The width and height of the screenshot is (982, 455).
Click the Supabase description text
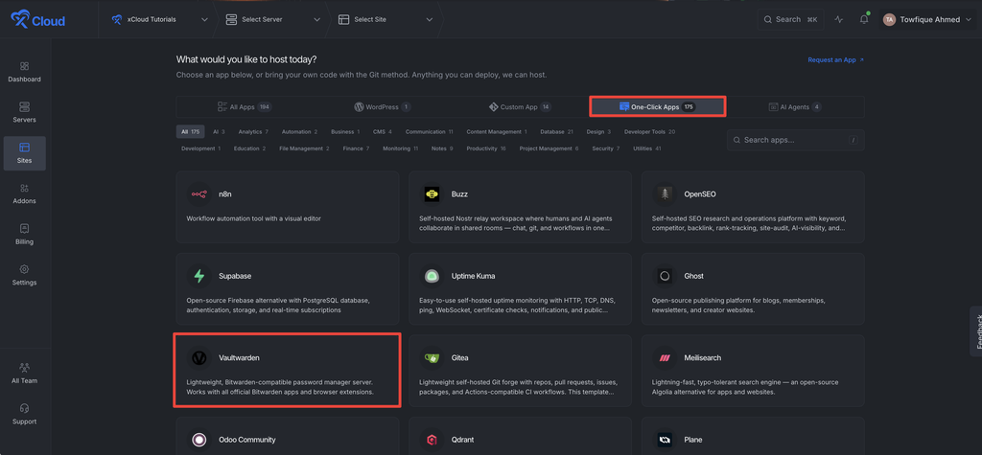click(x=278, y=305)
